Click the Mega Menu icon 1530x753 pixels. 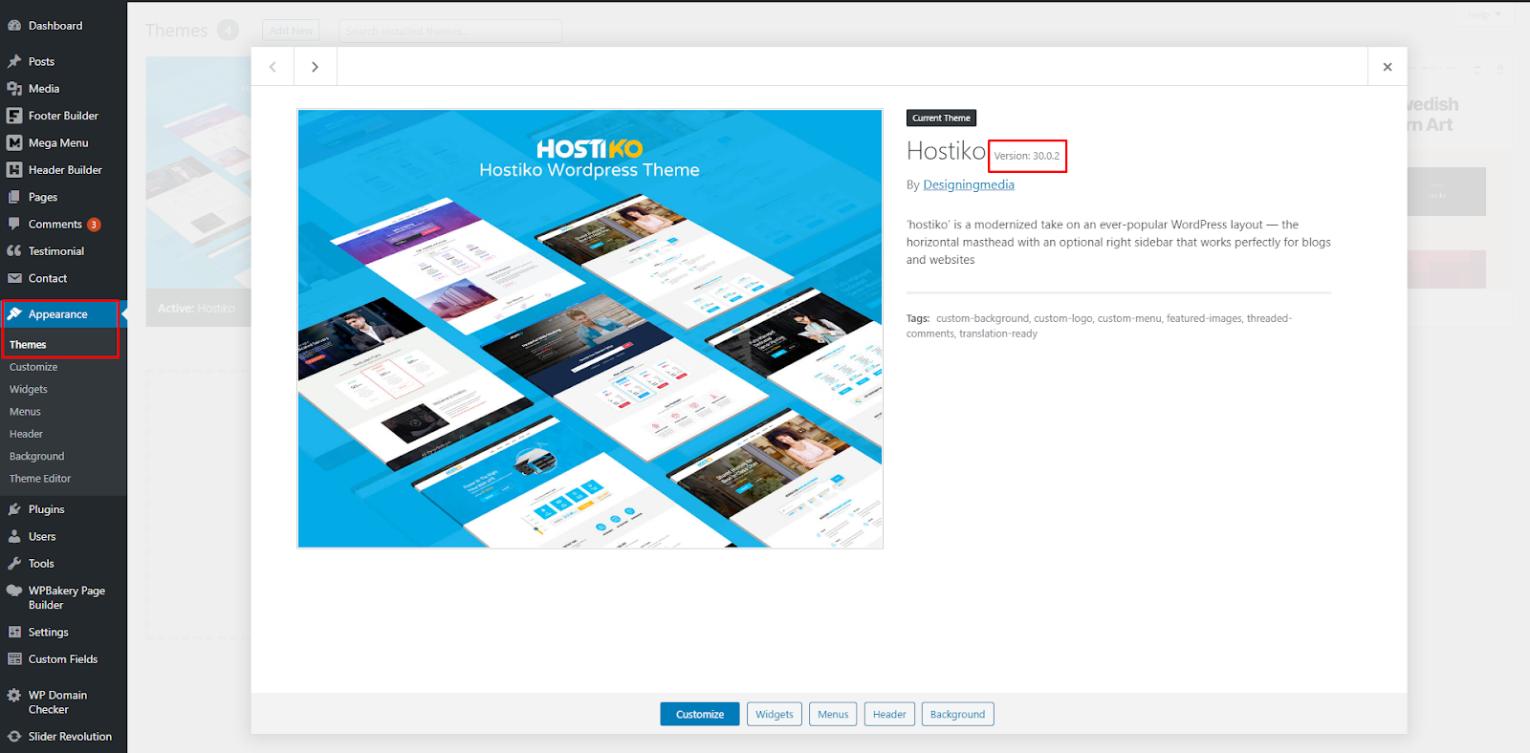[14, 142]
